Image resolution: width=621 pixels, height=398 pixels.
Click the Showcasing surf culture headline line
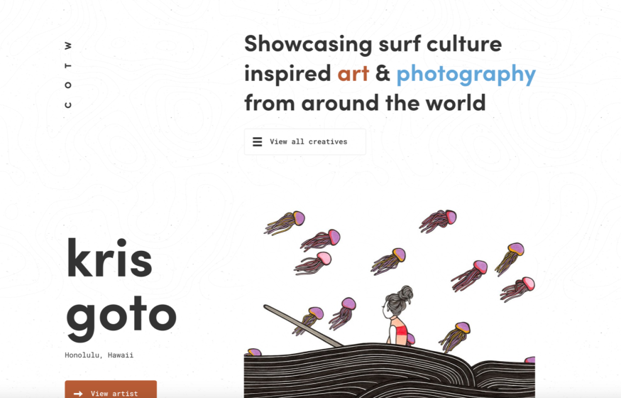373,44
